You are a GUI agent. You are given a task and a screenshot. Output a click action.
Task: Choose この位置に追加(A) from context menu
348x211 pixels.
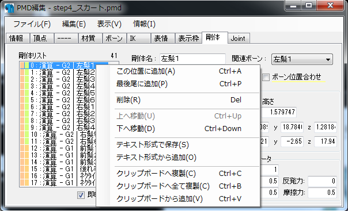click(178, 71)
